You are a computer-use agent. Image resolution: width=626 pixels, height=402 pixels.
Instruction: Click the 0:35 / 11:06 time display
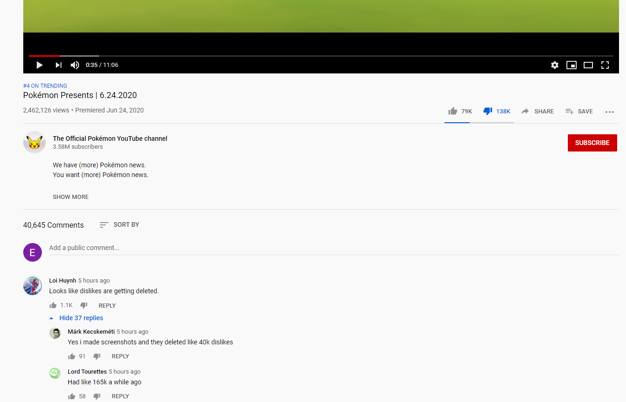[x=102, y=65]
